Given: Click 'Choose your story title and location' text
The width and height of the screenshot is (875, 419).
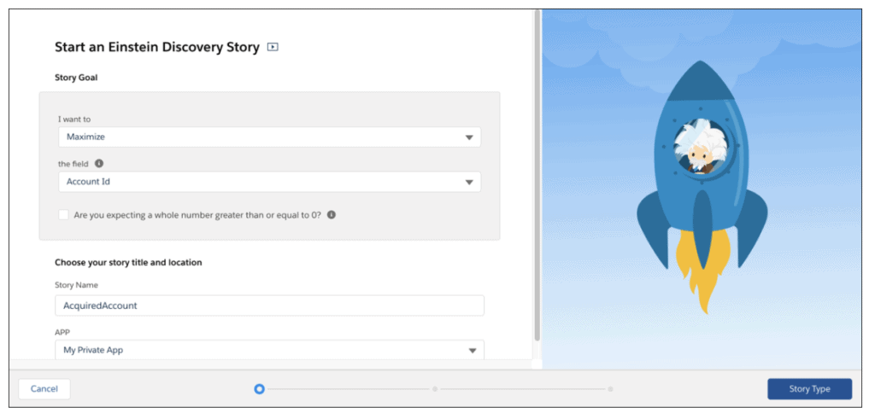Looking at the screenshot, I should pyautogui.click(x=128, y=262).
